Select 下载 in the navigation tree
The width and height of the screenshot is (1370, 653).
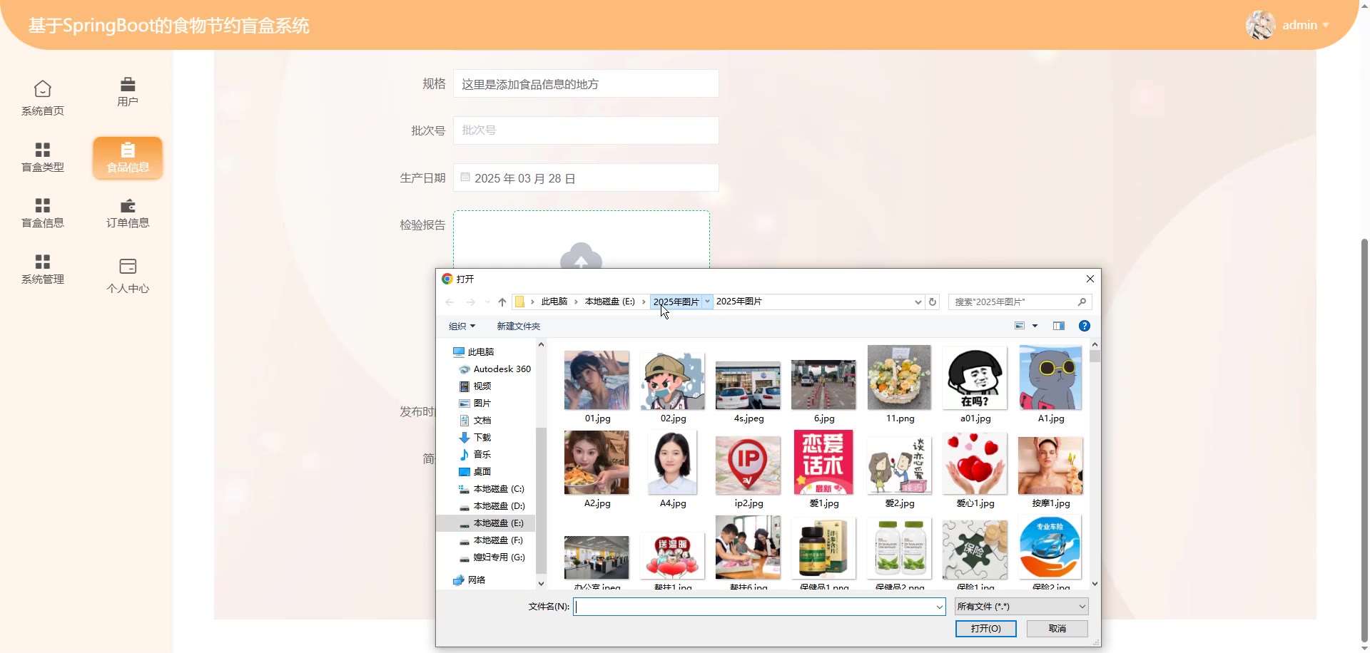pyautogui.click(x=482, y=438)
